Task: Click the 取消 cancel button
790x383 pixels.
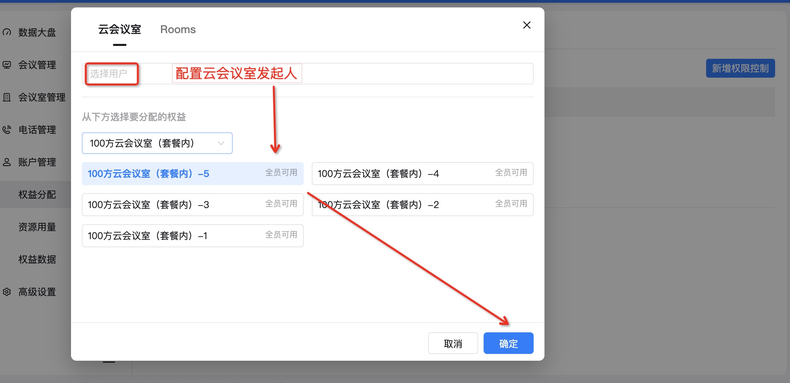Action: pyautogui.click(x=453, y=343)
